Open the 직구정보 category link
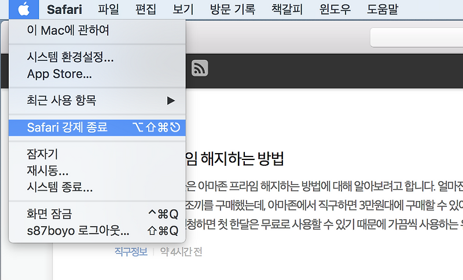Image resolution: width=463 pixels, height=280 pixels. coord(131,252)
